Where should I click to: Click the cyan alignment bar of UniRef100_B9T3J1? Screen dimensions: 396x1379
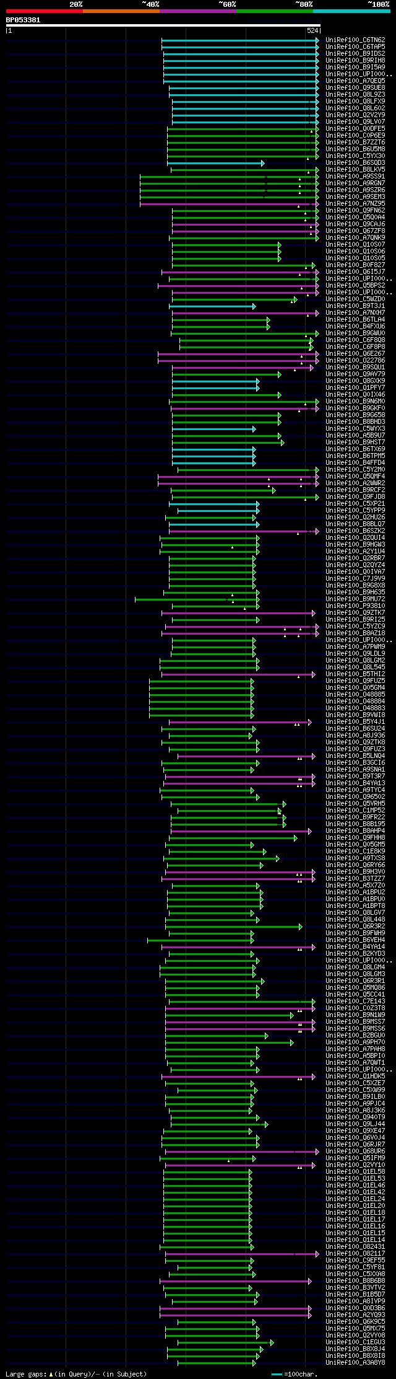pos(212,306)
